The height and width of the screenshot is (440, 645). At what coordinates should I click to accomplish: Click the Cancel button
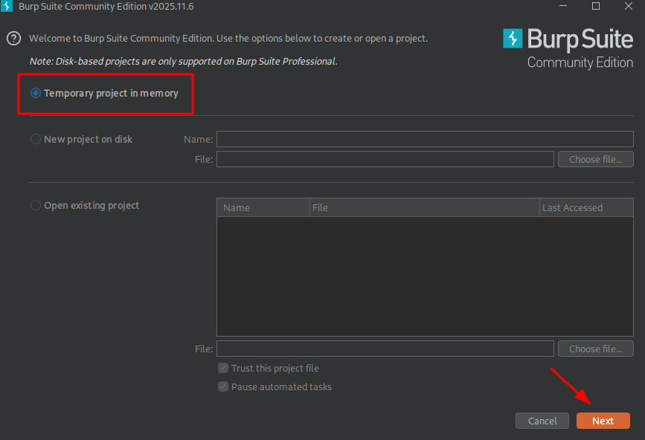[x=542, y=420]
